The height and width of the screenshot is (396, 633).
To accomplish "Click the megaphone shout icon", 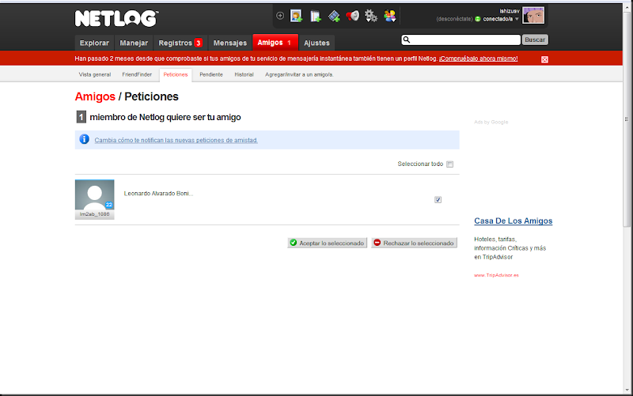I will [352, 16].
